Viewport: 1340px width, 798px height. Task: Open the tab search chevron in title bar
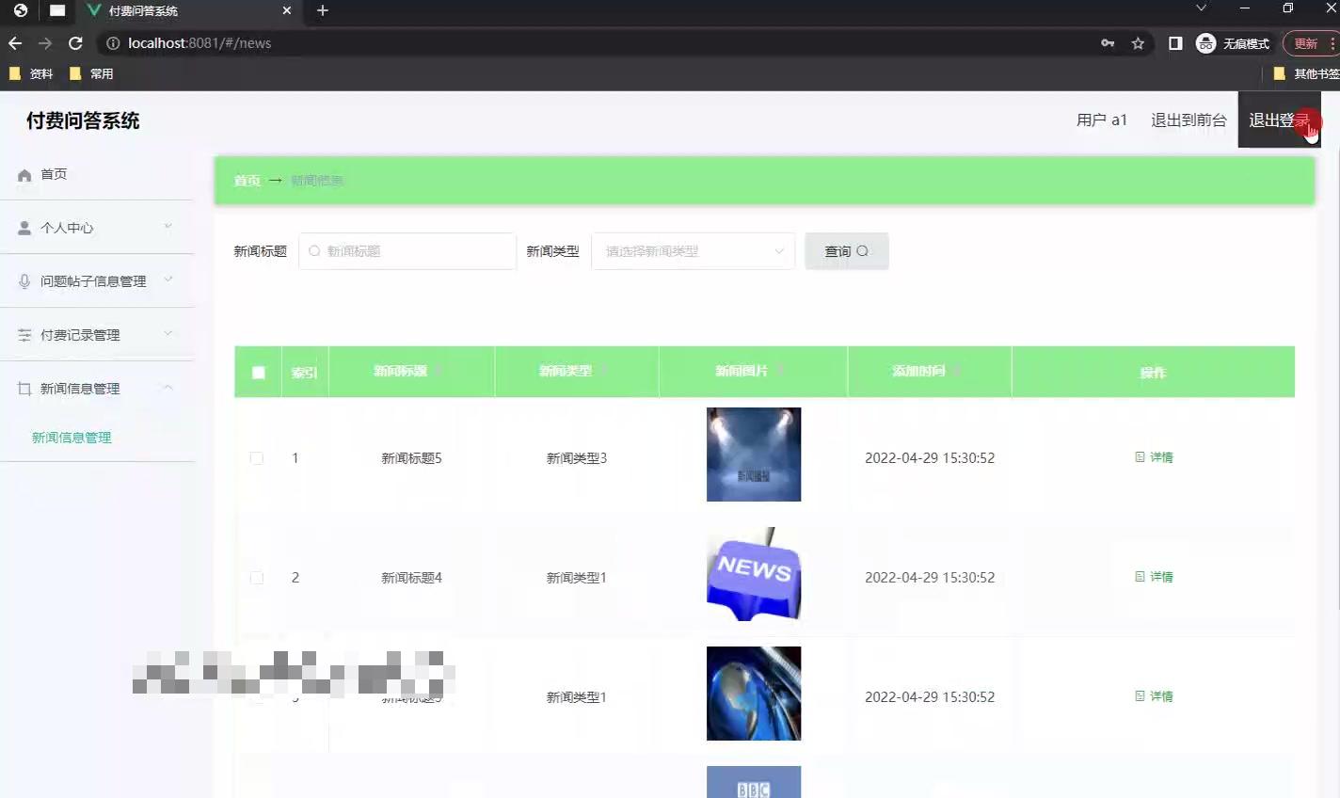coord(1201,8)
